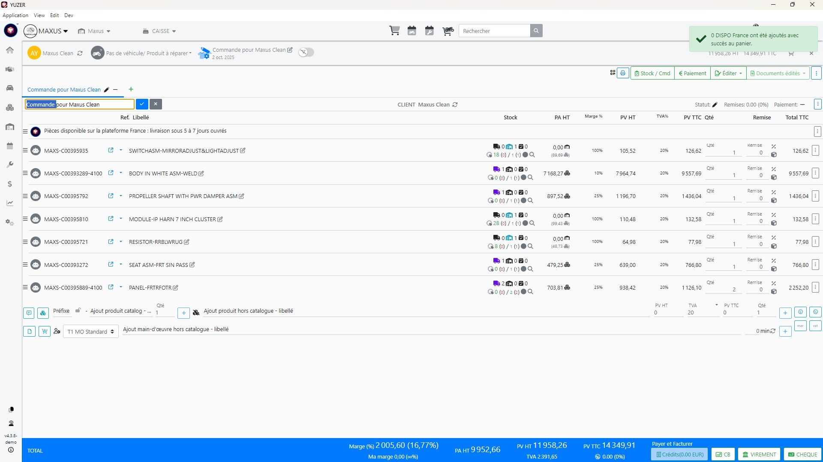Open external link for MAXS-C00395935
823x462 pixels.
click(x=111, y=150)
